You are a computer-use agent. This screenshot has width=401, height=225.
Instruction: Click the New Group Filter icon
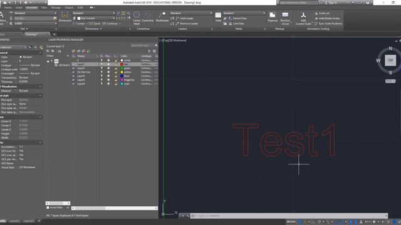[x=53, y=51]
